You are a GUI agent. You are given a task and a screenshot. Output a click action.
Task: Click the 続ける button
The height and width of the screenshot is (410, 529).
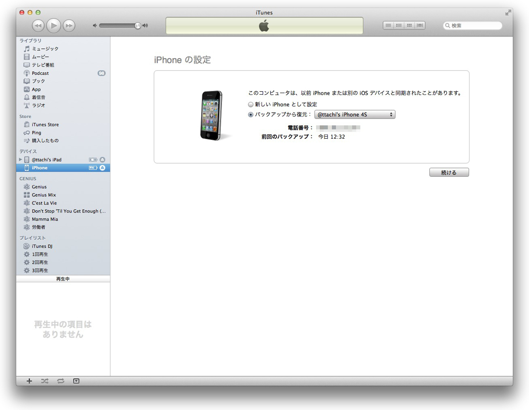click(x=449, y=173)
